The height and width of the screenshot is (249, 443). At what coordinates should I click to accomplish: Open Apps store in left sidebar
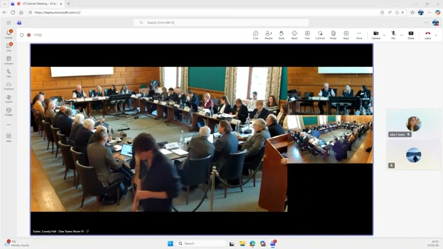(9, 137)
